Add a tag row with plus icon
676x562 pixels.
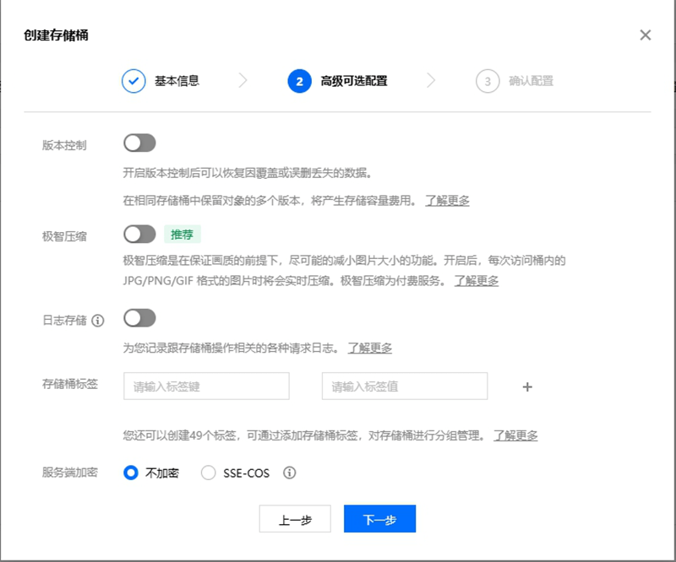click(x=527, y=386)
